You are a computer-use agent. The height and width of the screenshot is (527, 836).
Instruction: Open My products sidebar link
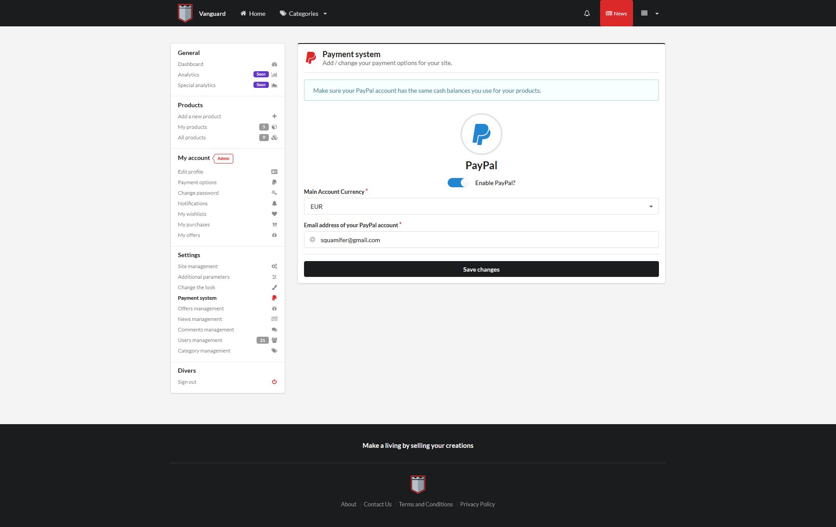pos(192,127)
